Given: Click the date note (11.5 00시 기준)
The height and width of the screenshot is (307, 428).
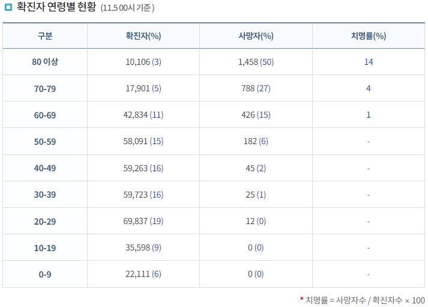Looking at the screenshot, I should click(x=127, y=8).
